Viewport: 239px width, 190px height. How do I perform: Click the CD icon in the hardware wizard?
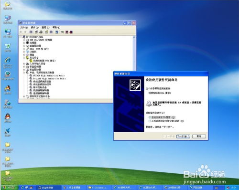[149, 103]
